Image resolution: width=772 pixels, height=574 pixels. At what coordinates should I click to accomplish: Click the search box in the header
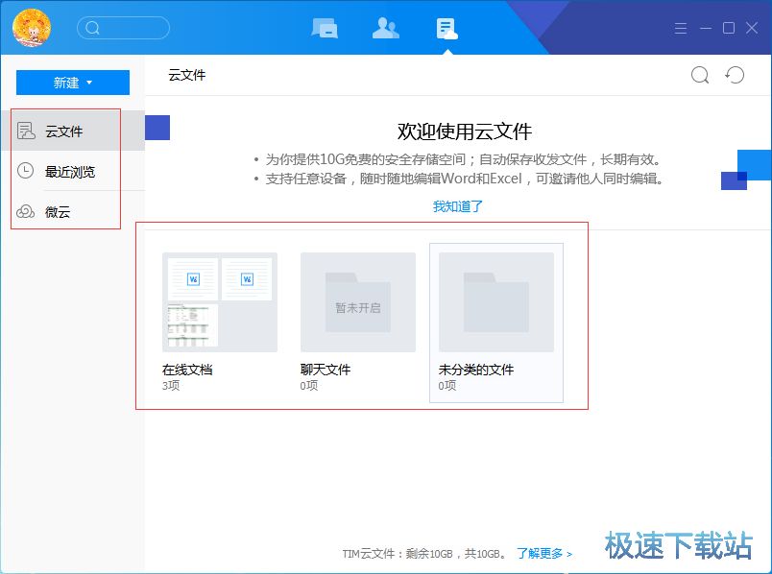coord(123,28)
